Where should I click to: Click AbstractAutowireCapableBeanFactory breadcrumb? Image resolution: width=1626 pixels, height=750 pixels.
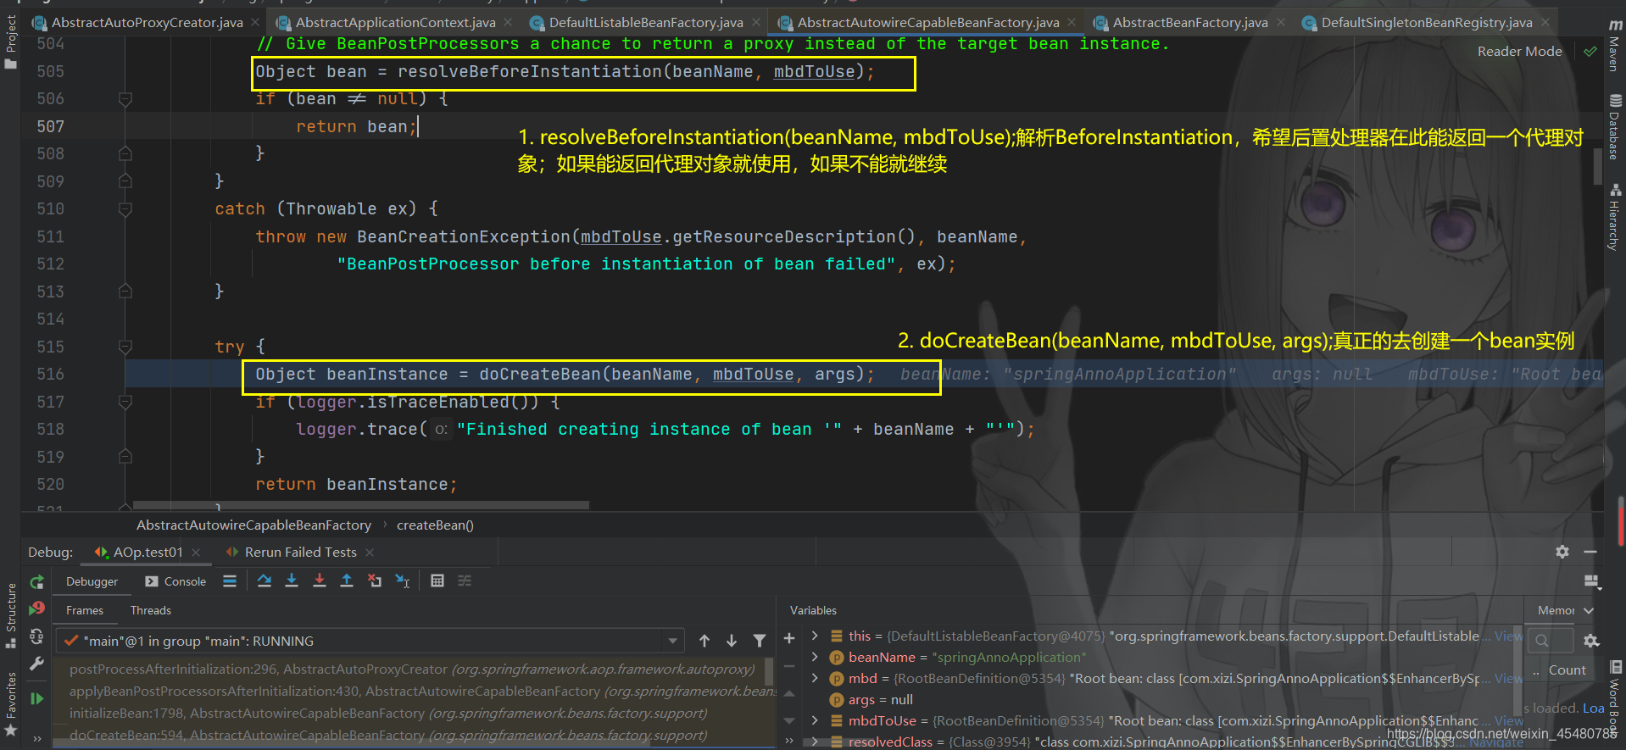click(x=254, y=525)
